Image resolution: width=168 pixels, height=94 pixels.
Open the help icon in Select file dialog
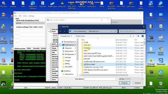tap(143, 36)
